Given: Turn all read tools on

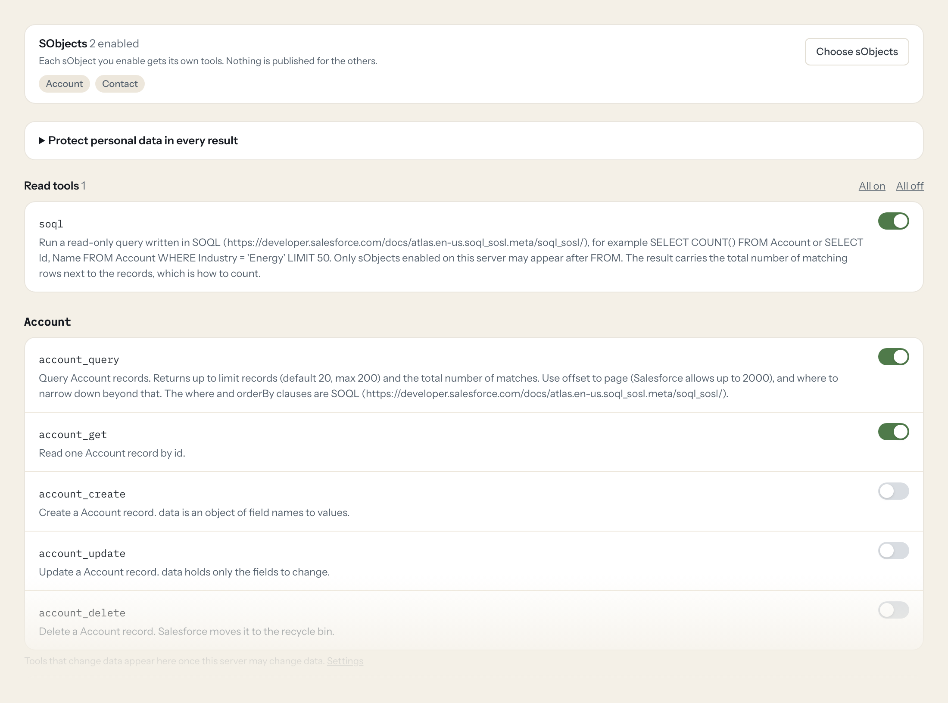Looking at the screenshot, I should coord(872,186).
